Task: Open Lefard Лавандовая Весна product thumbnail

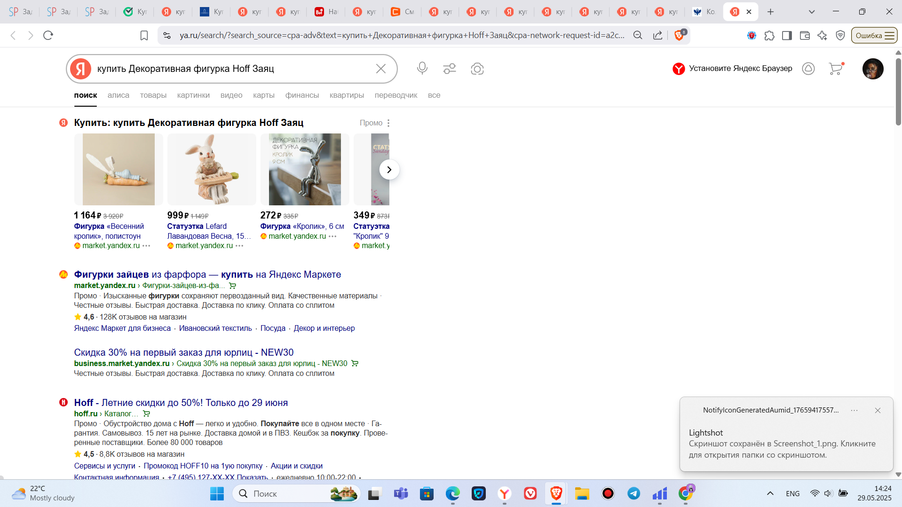Action: click(x=212, y=169)
